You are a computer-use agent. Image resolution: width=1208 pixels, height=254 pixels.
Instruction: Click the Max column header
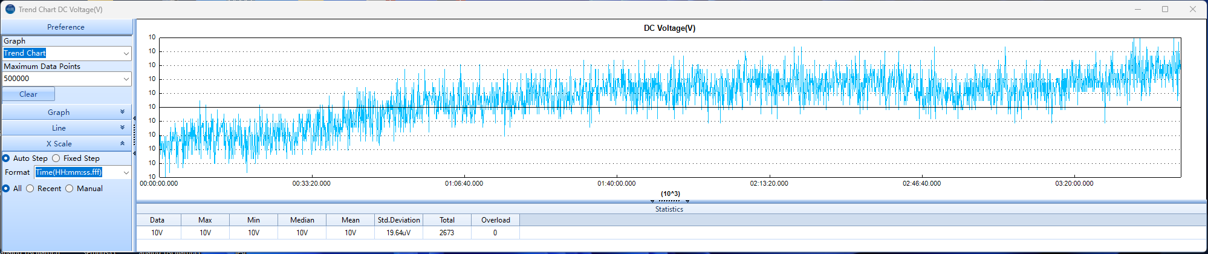[x=205, y=220]
